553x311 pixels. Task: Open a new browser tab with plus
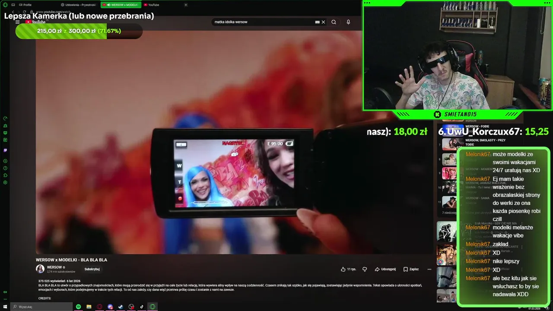(186, 5)
